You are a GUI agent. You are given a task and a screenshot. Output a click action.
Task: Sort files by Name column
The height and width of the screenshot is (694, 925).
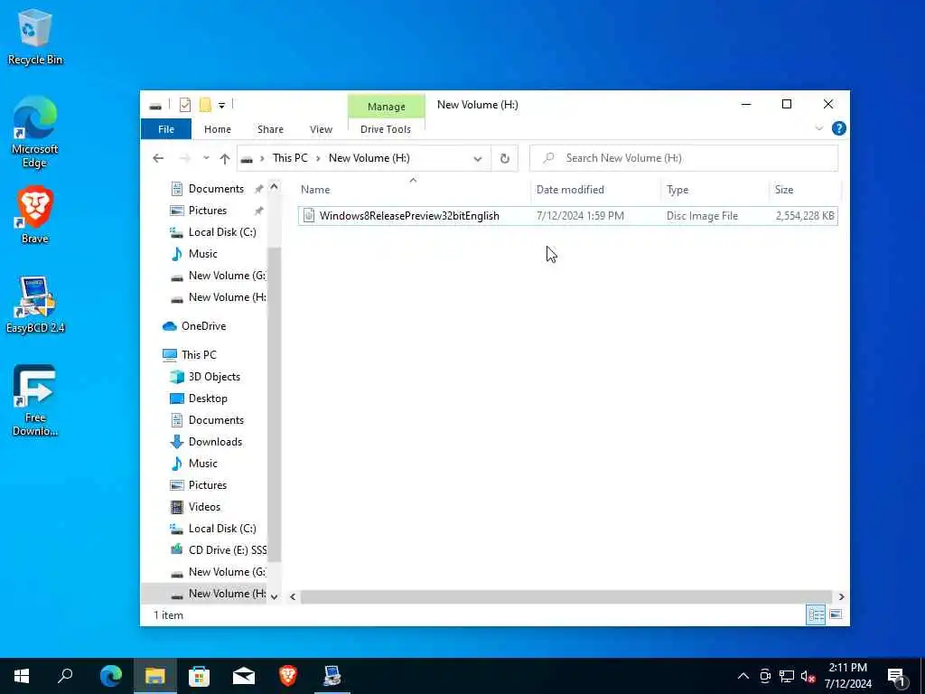click(x=315, y=190)
